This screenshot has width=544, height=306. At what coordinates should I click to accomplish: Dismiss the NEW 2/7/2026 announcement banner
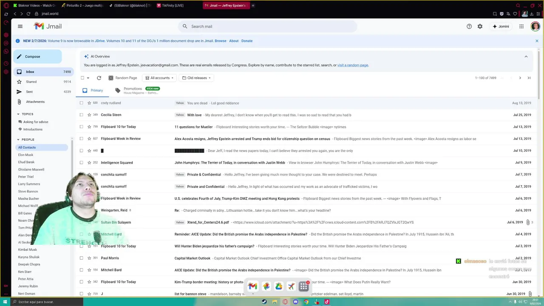(537, 41)
